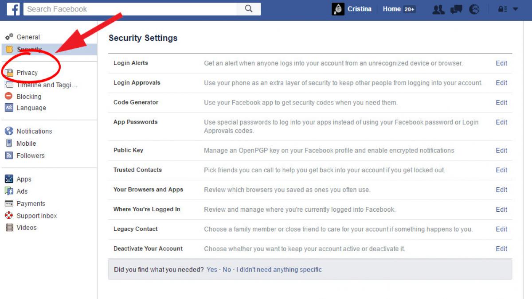Open Notifications settings in sidebar
Image resolution: width=532 pixels, height=299 pixels.
click(34, 131)
